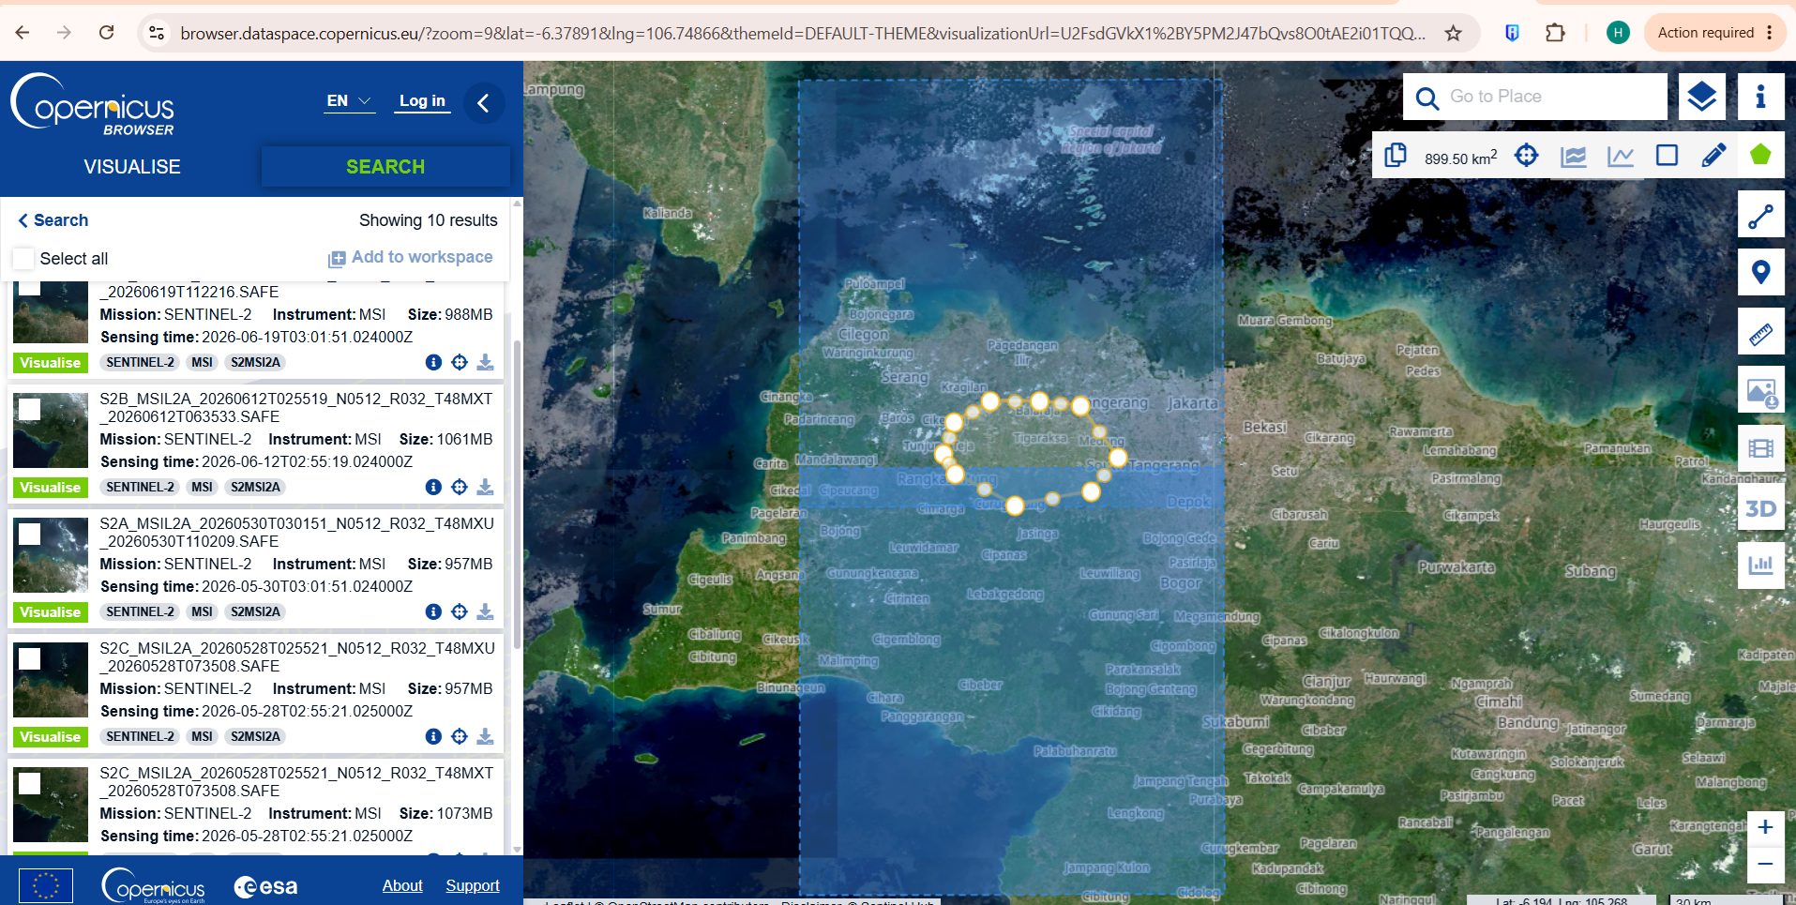The width and height of the screenshot is (1796, 905).
Task: Open the map layers panel
Action: tap(1701, 97)
